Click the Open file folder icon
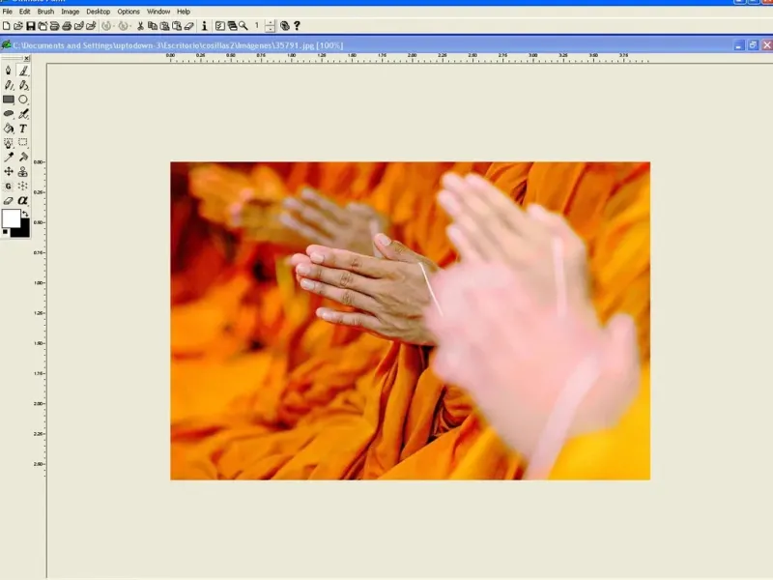This screenshot has width=773, height=580. 18,26
